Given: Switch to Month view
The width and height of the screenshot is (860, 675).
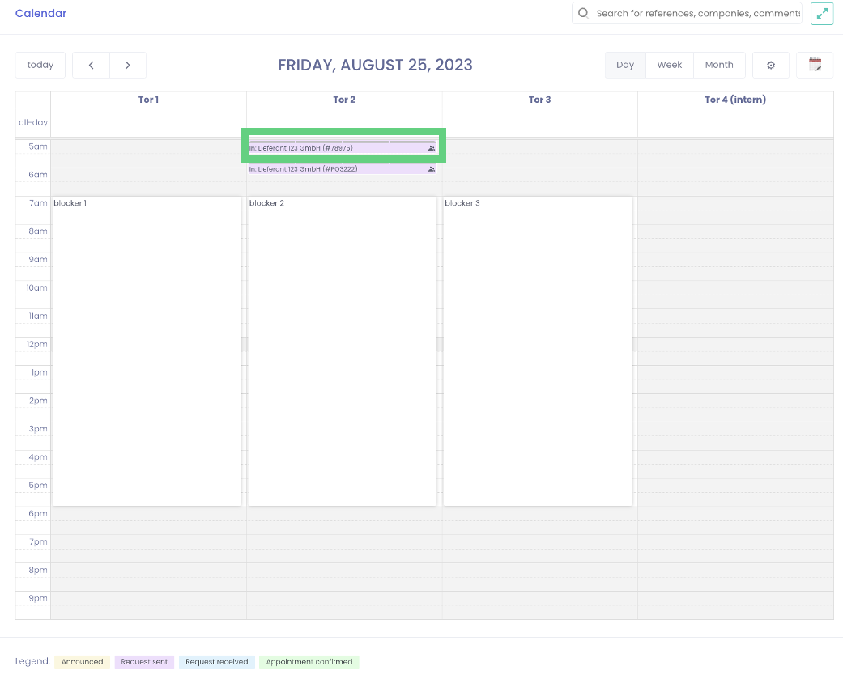Looking at the screenshot, I should point(719,66).
